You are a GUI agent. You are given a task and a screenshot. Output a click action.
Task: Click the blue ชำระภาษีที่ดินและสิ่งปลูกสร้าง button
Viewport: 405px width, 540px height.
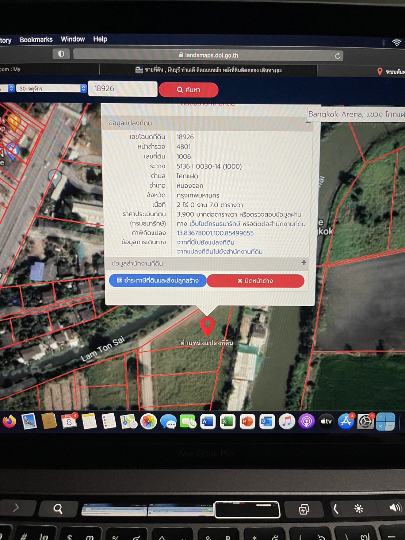[157, 280]
